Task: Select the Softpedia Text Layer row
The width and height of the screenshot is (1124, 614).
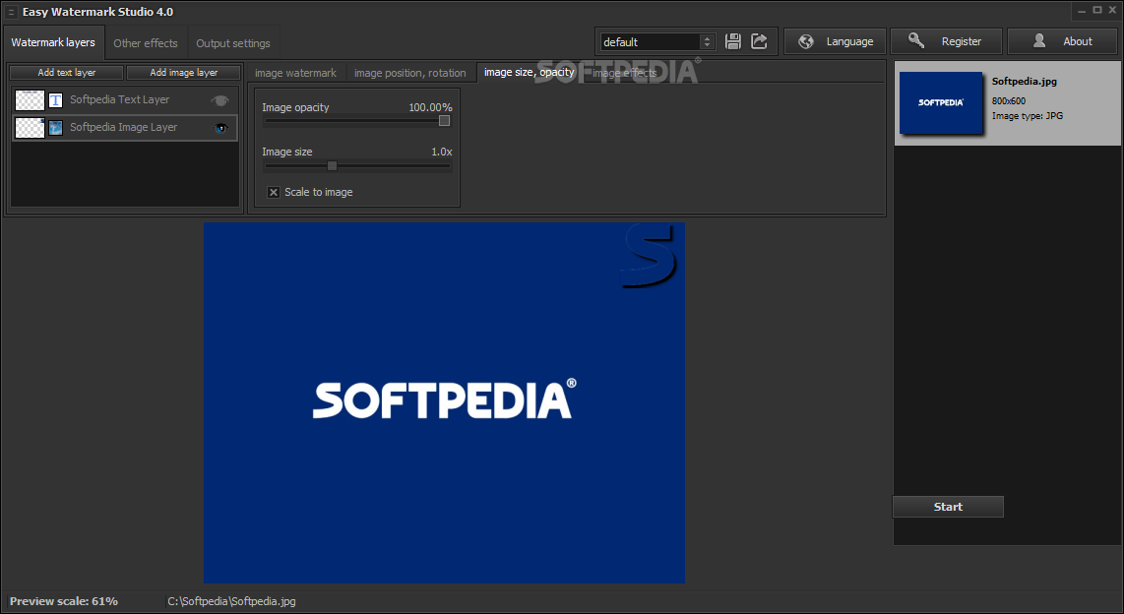Action: 125,100
